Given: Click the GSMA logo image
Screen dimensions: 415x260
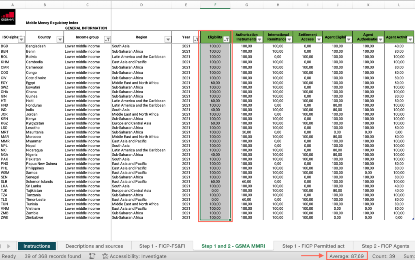Looking at the screenshot, I should tap(8, 17).
